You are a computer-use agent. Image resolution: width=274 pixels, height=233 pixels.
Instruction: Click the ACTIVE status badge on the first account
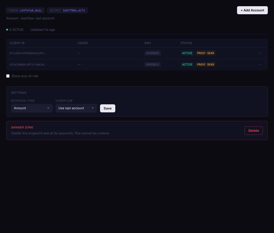tap(187, 53)
